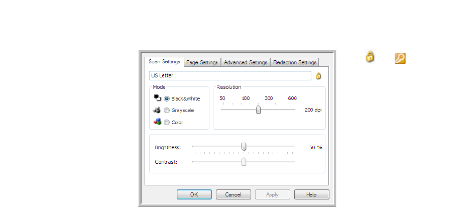
Task: Switch to the Page Settings tab
Action: pos(202,62)
